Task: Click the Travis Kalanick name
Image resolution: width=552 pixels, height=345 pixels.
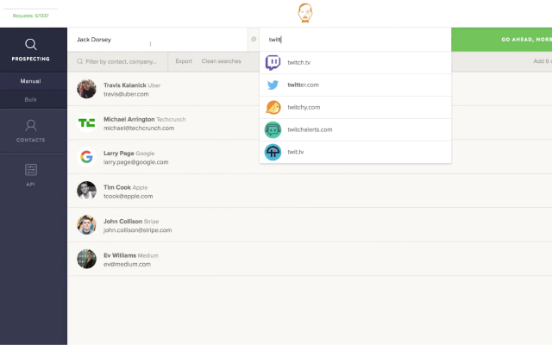Action: (124, 85)
